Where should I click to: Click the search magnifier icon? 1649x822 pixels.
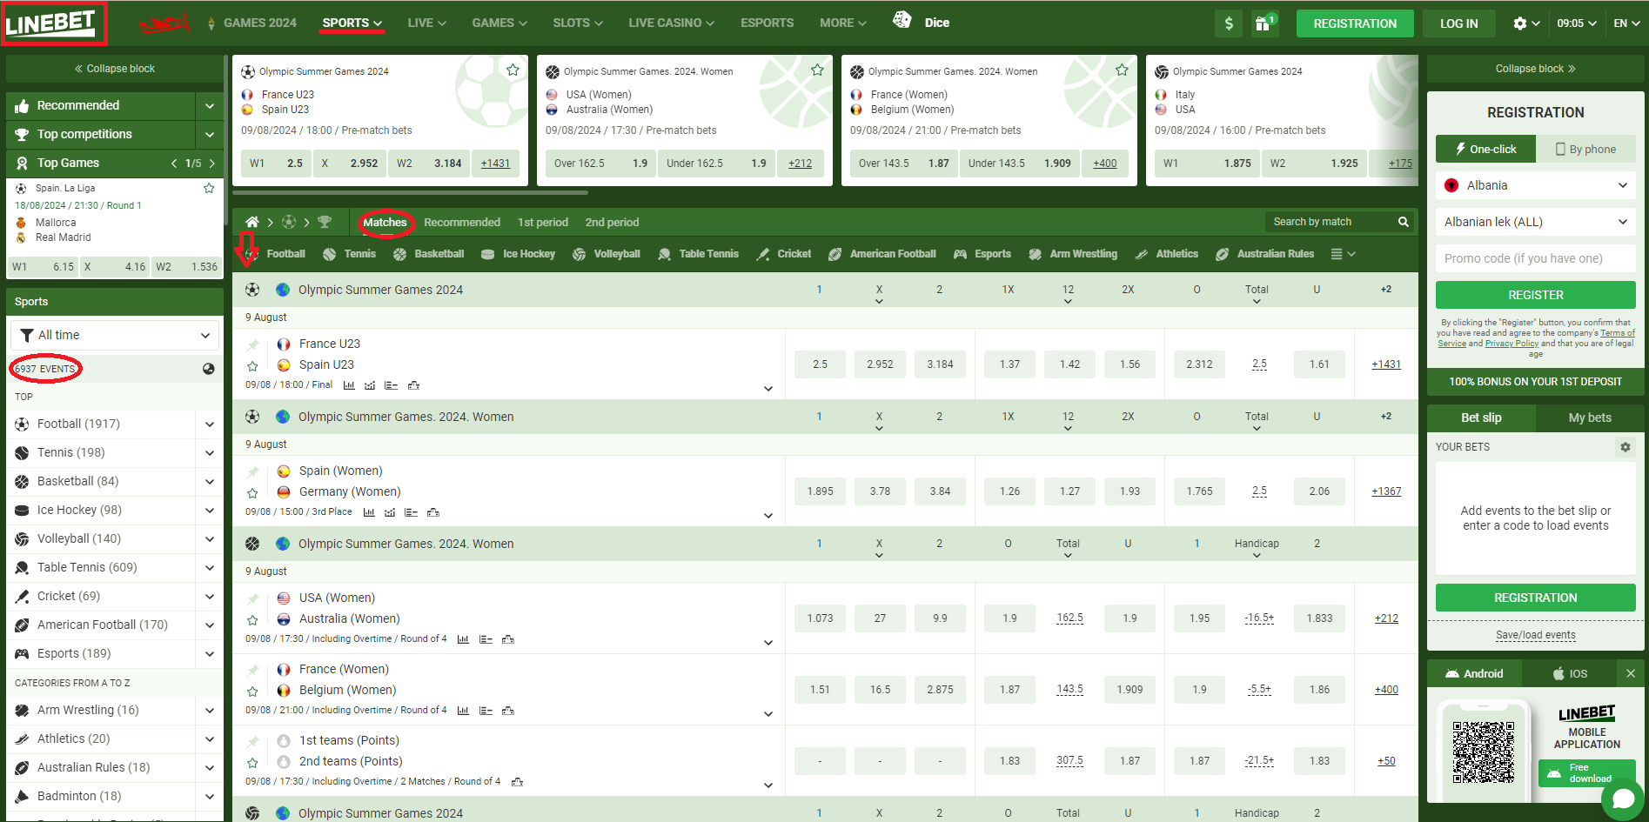[x=1403, y=222]
